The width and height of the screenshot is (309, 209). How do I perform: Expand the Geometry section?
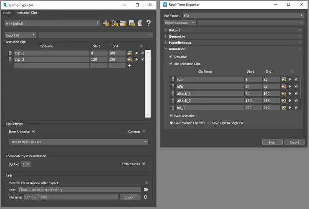click(x=177, y=36)
